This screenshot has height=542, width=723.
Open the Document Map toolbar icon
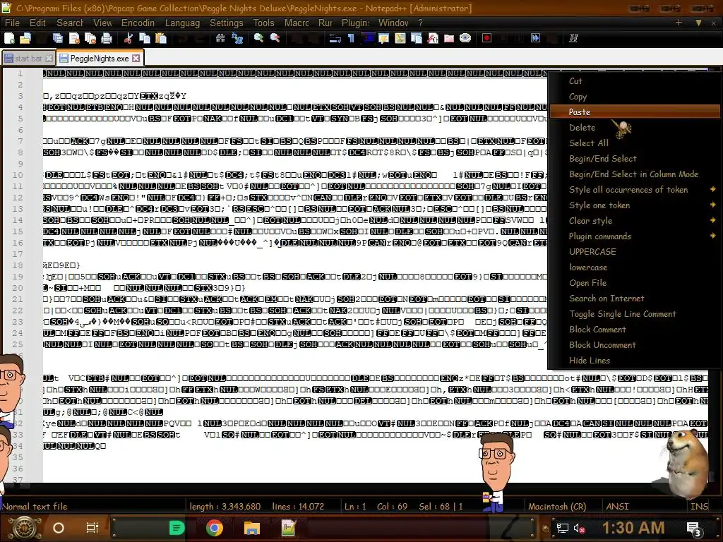[400, 38]
